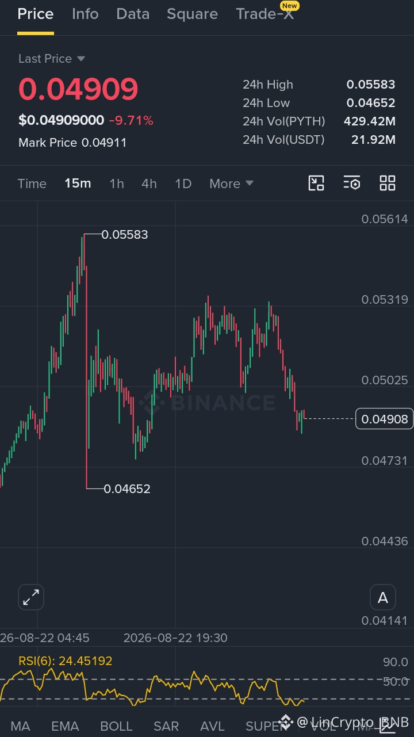Click the -9.71% change value
414x737 pixels.
131,121
